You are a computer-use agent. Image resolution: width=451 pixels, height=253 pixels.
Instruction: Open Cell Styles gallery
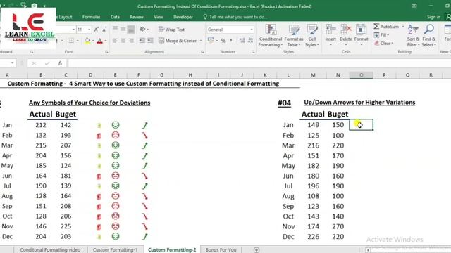[311, 36]
